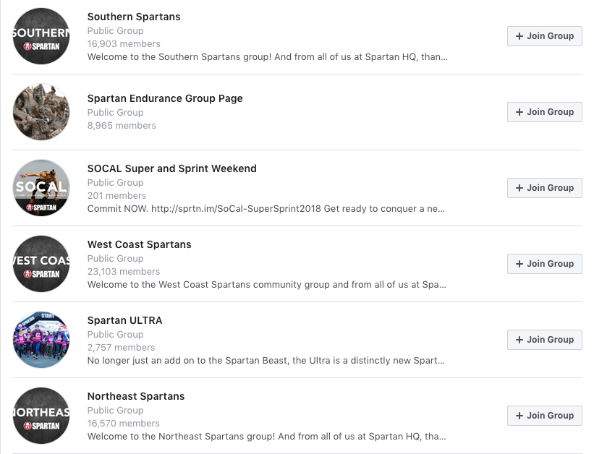Viewport: 594px width, 454px height.
Task: Open the West Coast Spartans title link
Action: (139, 244)
